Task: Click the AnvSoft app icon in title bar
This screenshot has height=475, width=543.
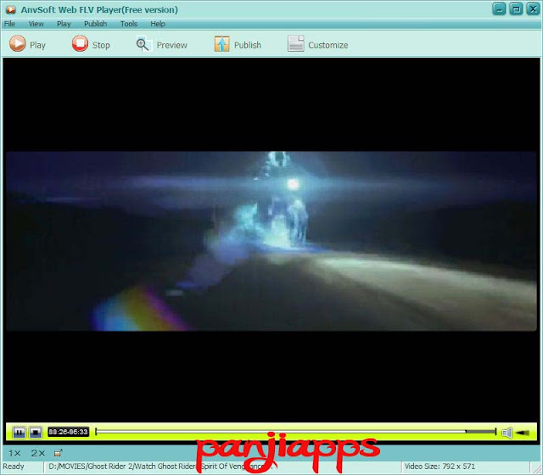Action: tap(10, 9)
